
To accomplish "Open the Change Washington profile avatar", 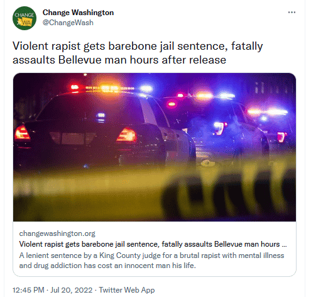I will pos(25,18).
